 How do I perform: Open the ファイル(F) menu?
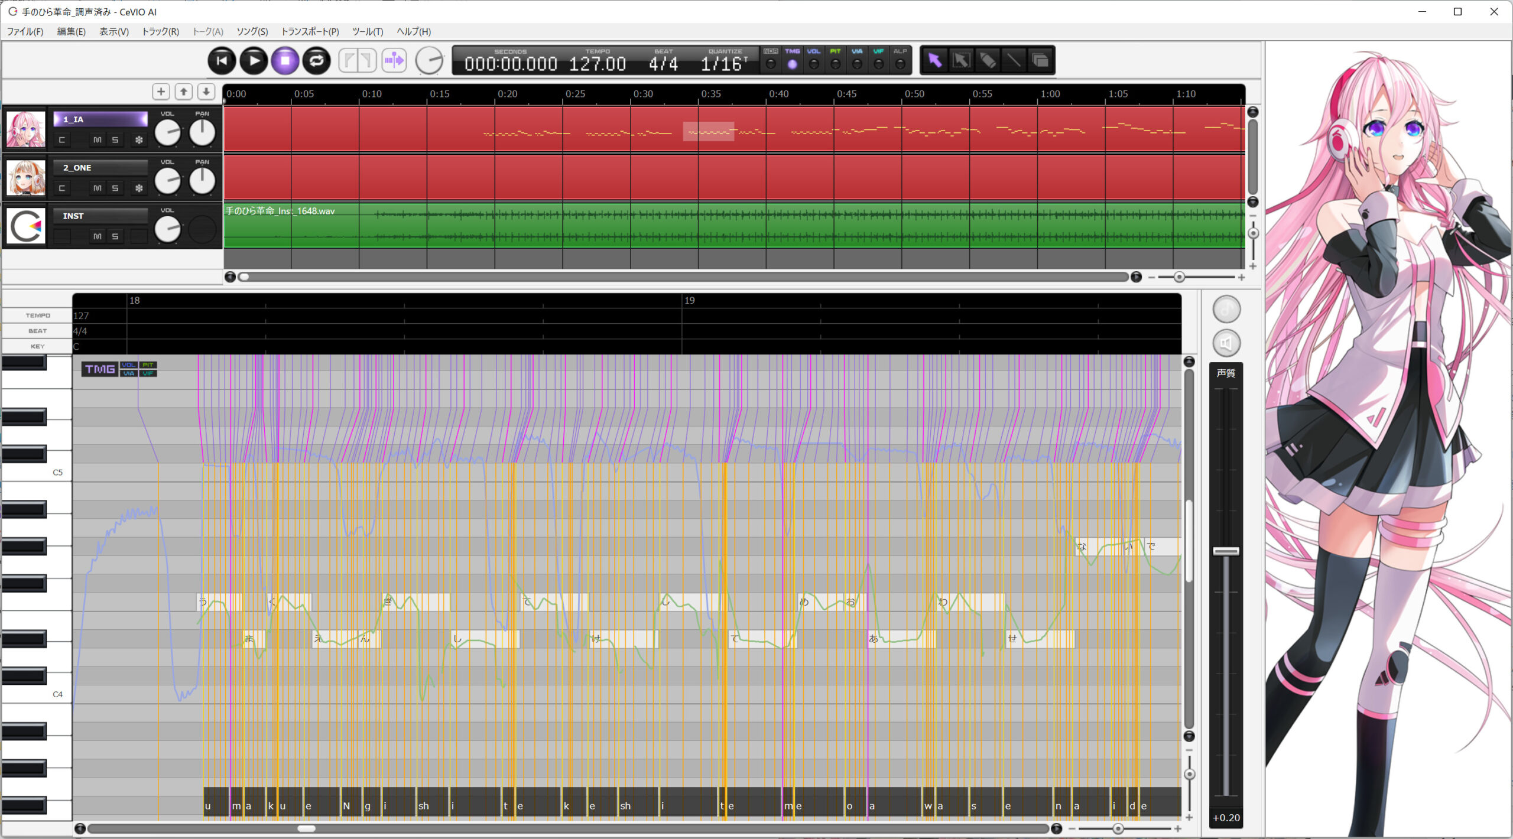coord(25,31)
